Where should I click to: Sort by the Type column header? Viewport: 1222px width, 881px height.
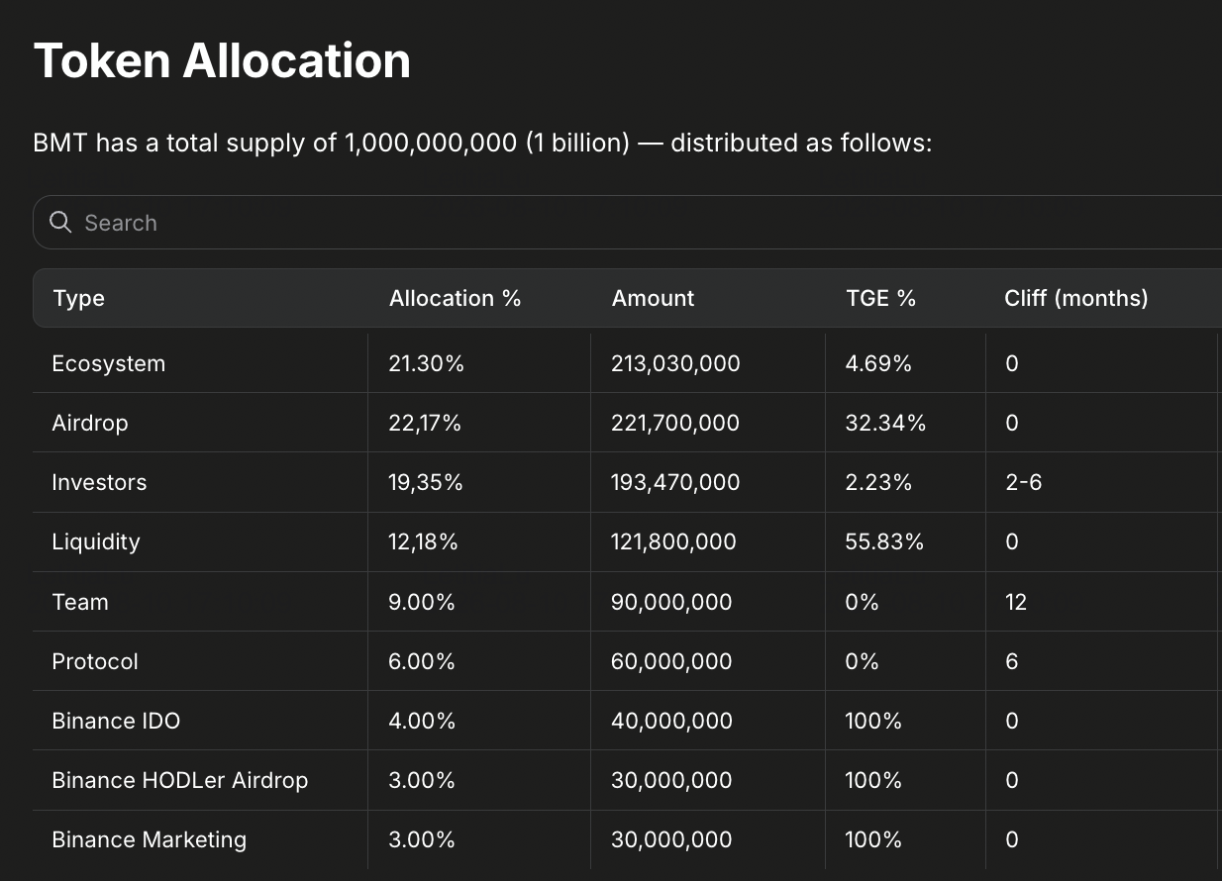tap(78, 298)
